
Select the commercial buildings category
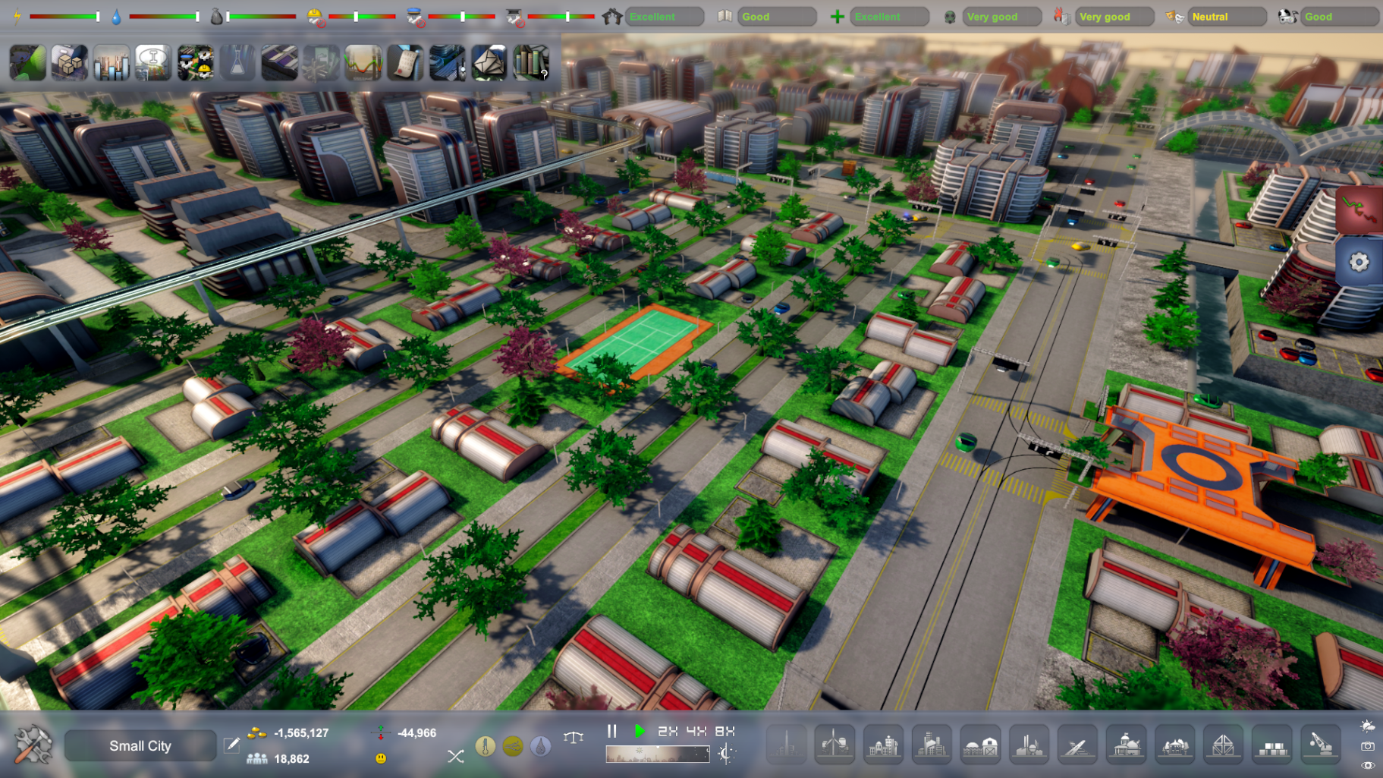[932, 744]
